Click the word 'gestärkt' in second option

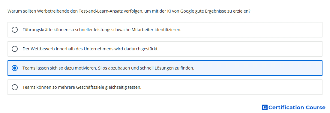(151, 49)
